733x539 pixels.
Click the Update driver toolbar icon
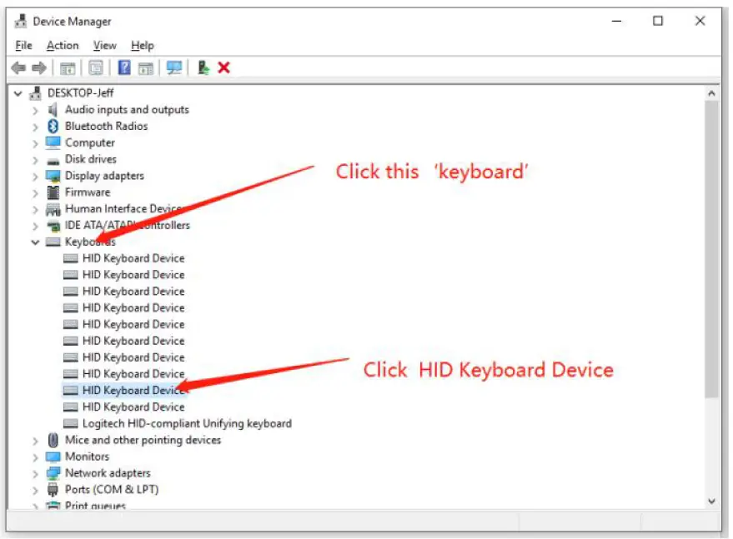pyautogui.click(x=203, y=68)
